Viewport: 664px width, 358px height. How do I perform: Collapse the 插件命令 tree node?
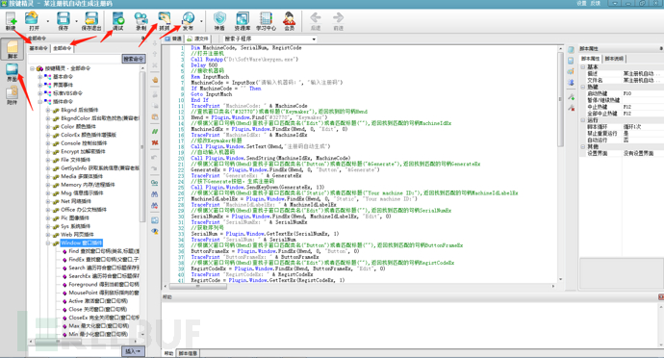tap(40, 102)
